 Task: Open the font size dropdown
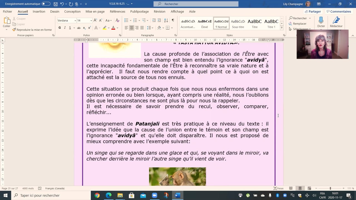(x=91, y=21)
